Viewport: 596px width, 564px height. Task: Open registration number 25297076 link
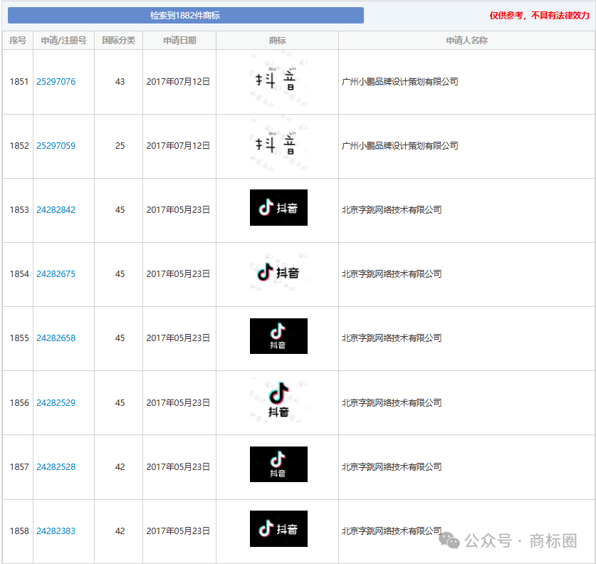[56, 82]
